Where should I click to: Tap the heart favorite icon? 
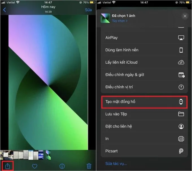(x=34, y=166)
